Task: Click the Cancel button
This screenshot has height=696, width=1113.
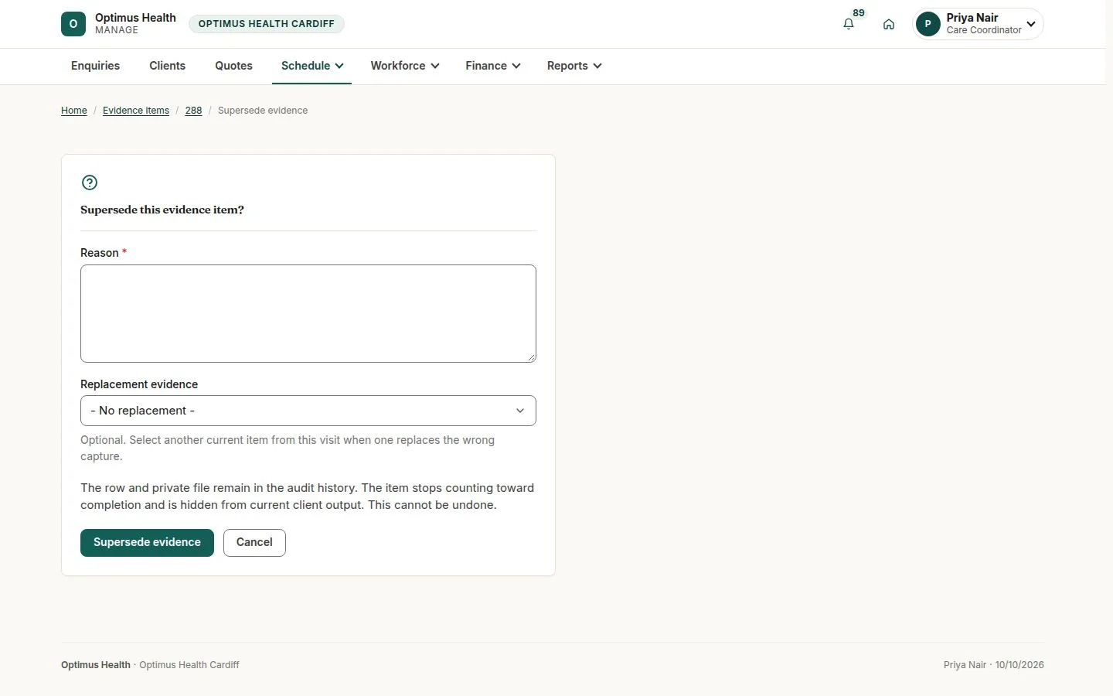Action: point(254,543)
